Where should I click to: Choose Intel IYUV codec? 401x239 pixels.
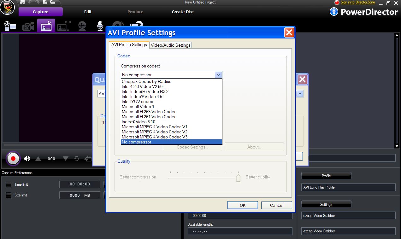172,102
